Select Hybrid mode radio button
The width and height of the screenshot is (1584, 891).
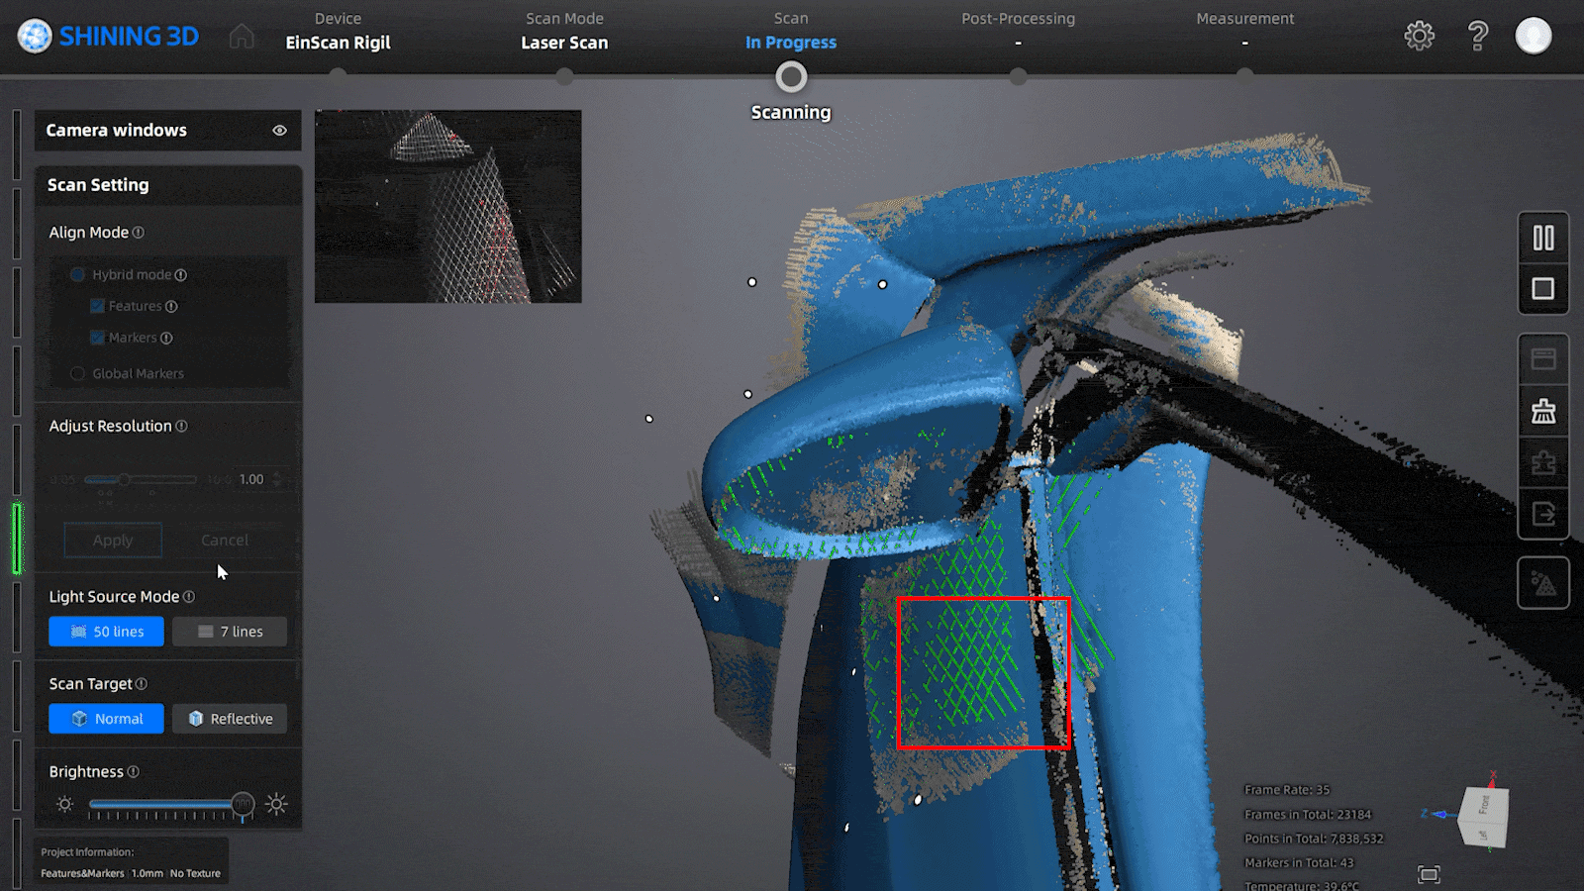tap(77, 274)
